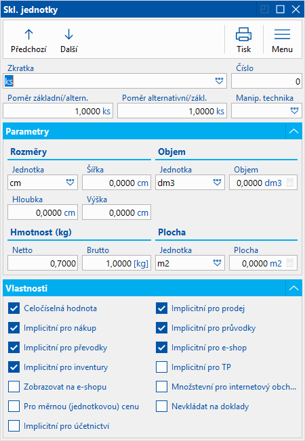305x441 pixels.
Task: Open Plocha Jednotka m2 dropdown
Action: [x=217, y=263]
